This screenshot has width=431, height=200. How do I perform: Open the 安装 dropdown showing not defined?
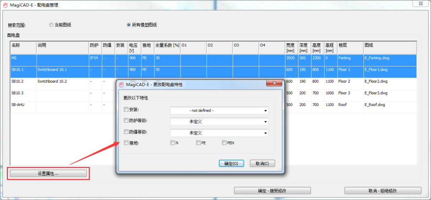point(219,111)
